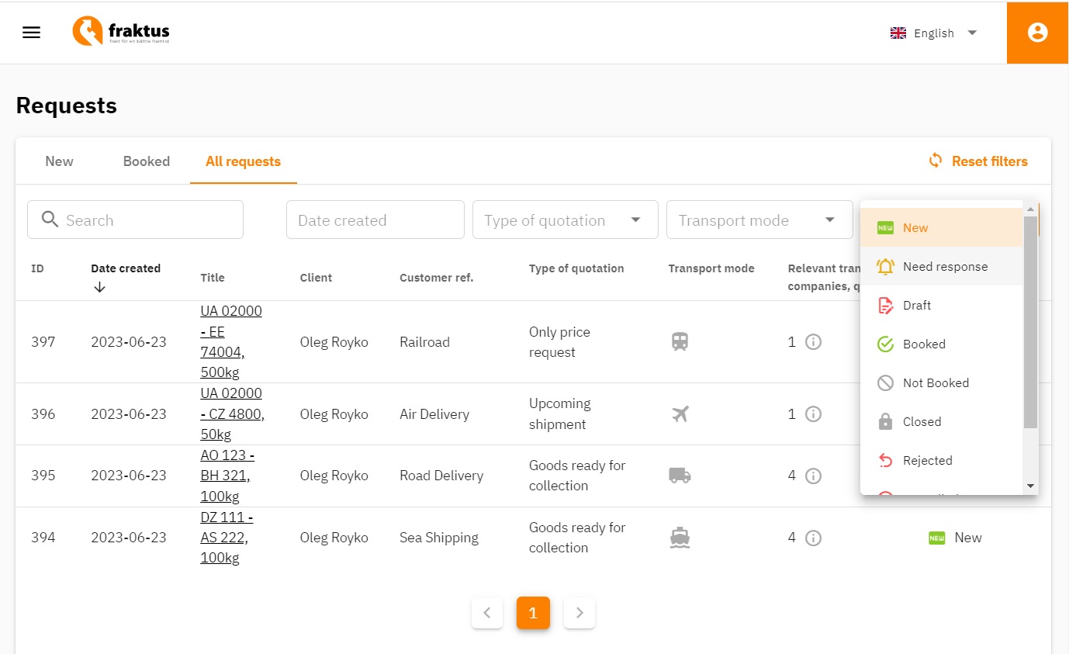Show info for row 394 companies
Image resolution: width=1069 pixels, height=654 pixels.
[x=813, y=538]
